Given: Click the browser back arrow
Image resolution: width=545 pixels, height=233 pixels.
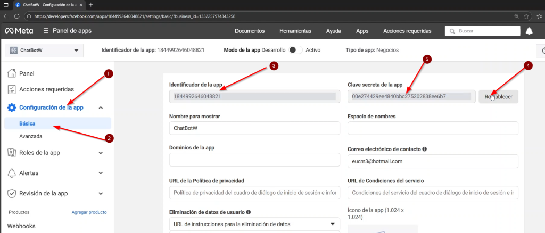Looking at the screenshot, I should (6, 16).
